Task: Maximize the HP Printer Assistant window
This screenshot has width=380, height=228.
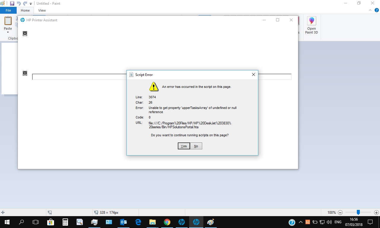Action: pos(278,20)
